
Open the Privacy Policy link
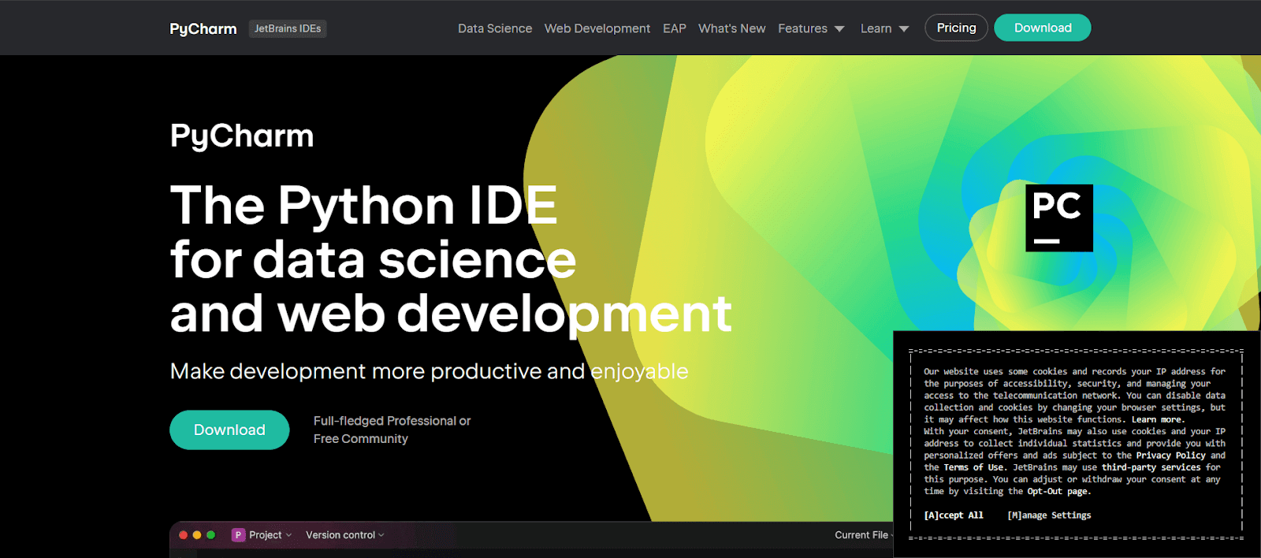tap(1171, 456)
